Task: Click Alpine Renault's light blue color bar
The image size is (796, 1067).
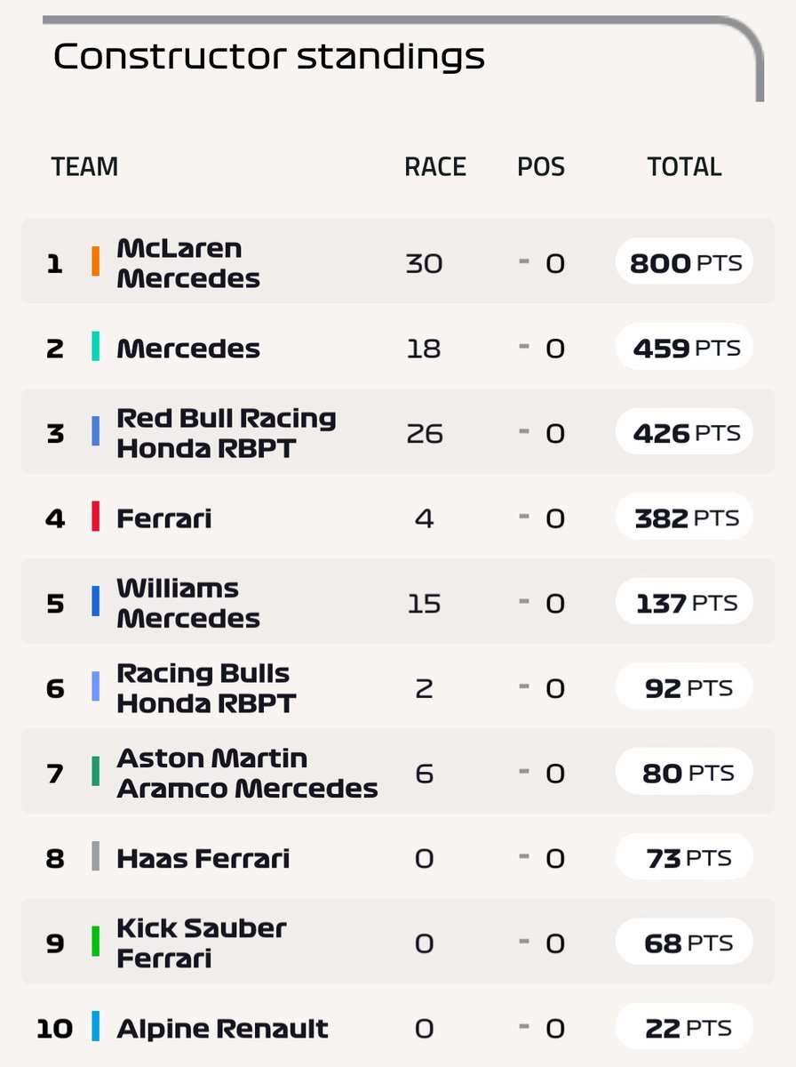Action: [96, 1027]
